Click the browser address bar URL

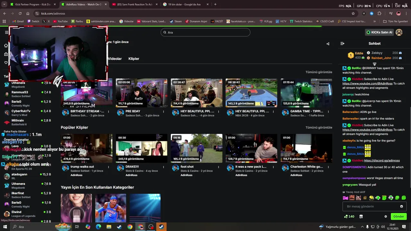click(x=53, y=13)
